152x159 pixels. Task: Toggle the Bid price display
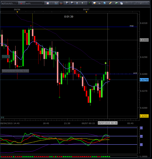(56, 3)
